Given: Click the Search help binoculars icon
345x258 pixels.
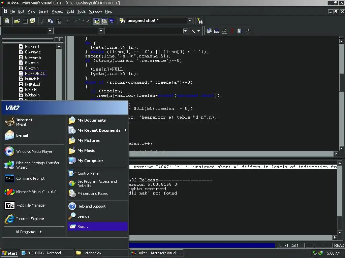Looking at the screenshot, I should click(x=200, y=21).
